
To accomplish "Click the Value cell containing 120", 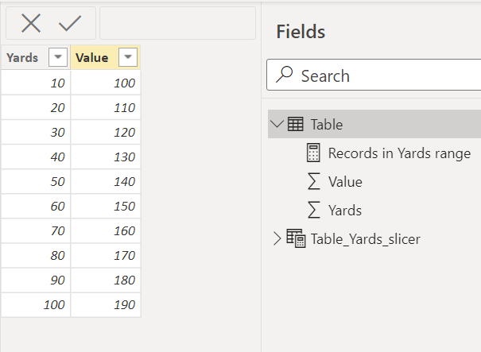I will (x=106, y=132).
